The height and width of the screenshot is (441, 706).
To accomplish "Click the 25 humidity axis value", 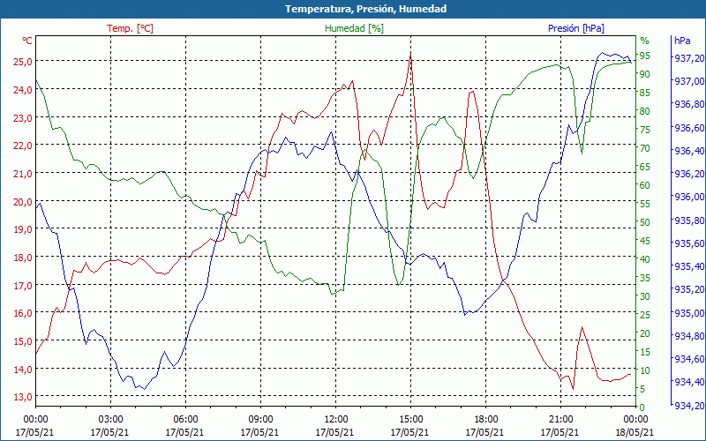I will click(x=645, y=315).
